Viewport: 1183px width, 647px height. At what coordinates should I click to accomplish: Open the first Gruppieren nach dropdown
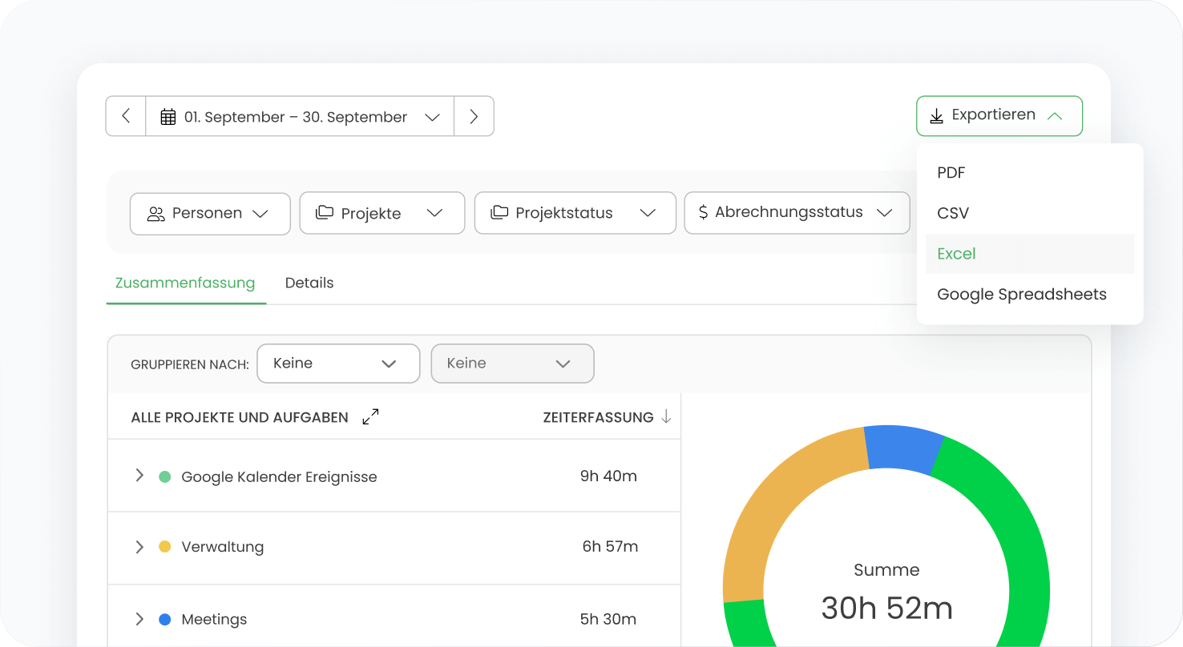337,364
